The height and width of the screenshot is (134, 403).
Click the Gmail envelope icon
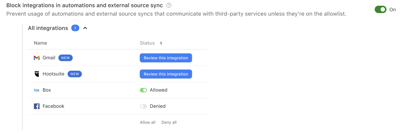pos(37,58)
